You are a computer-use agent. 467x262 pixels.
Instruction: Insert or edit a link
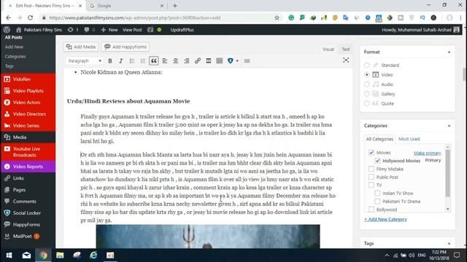point(198,61)
